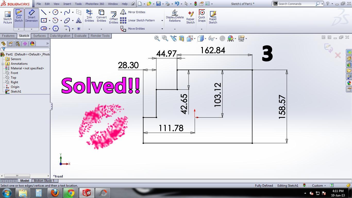This screenshot has width=352, height=198.
Task: Click the Motion Study 1 tab
Action: tap(44, 181)
